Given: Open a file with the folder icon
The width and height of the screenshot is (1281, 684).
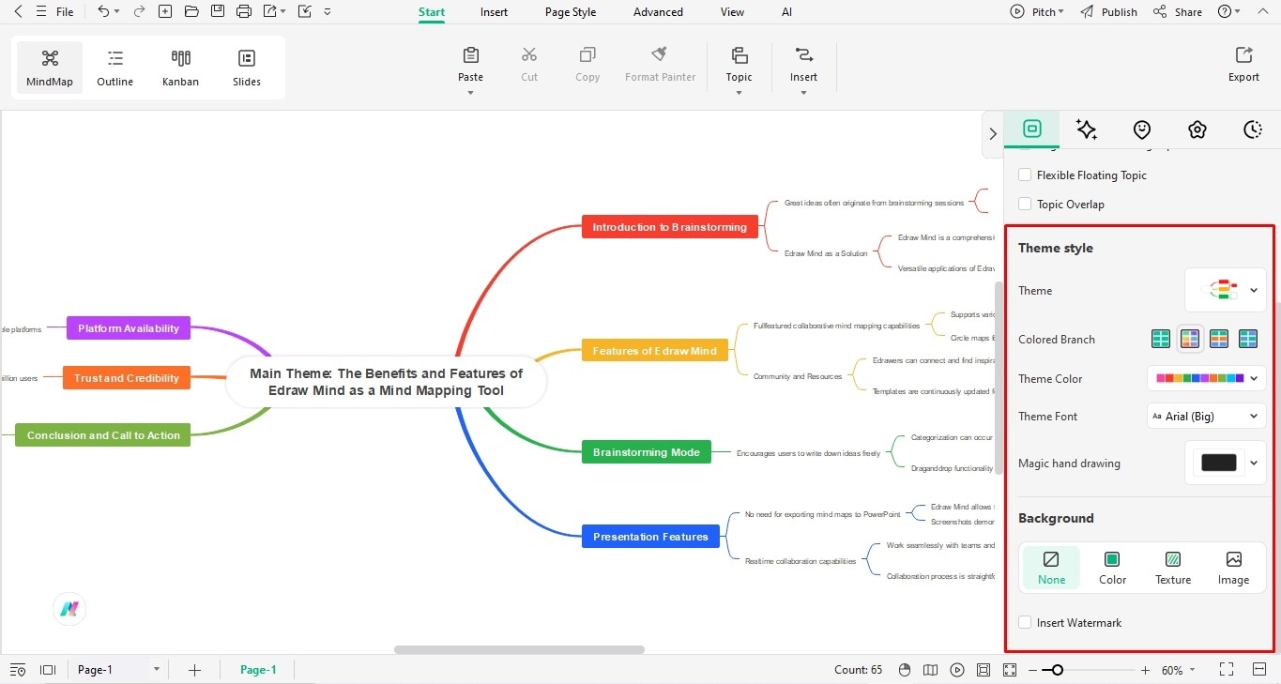Looking at the screenshot, I should pyautogui.click(x=191, y=11).
